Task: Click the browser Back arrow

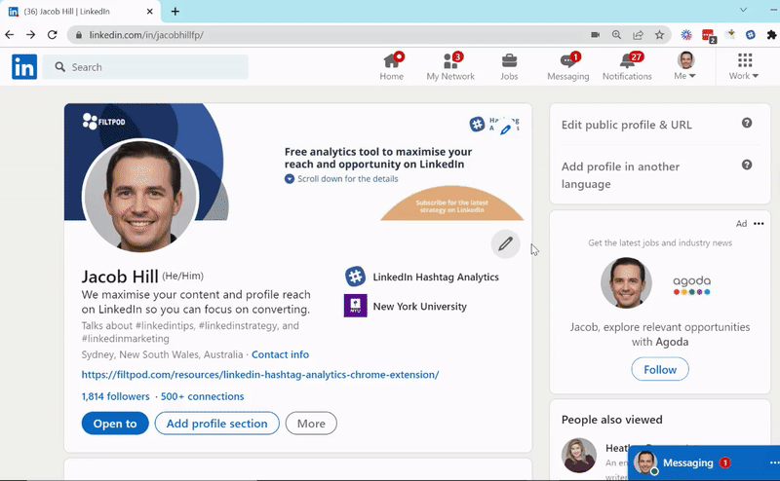Action: click(10, 35)
